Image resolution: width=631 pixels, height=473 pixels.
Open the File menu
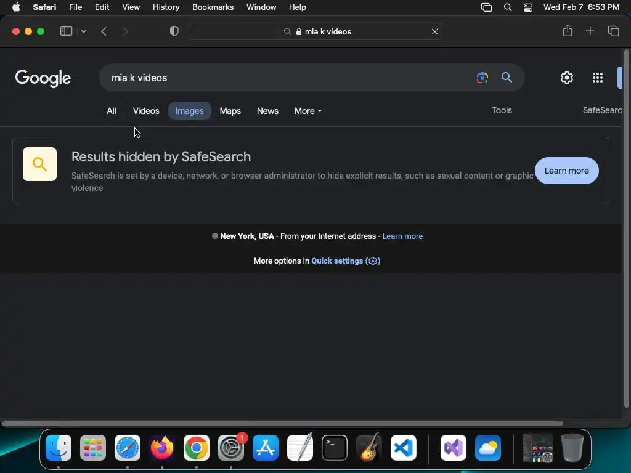pyautogui.click(x=75, y=7)
